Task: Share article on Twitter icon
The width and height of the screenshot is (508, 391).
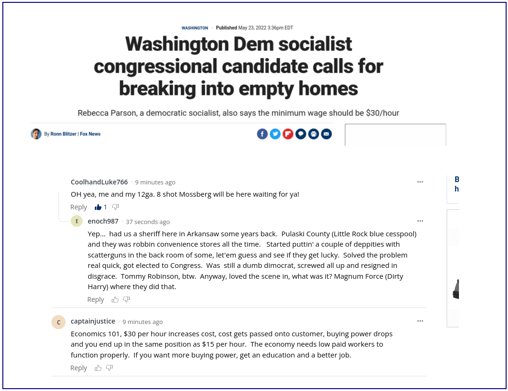Action: (x=275, y=134)
